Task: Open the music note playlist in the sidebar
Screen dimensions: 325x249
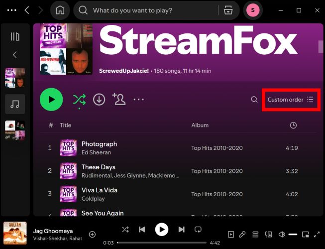Action: point(15,104)
